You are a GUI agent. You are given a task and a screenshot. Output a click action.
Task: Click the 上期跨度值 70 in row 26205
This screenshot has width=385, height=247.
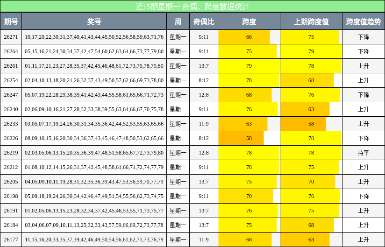pos(308,182)
